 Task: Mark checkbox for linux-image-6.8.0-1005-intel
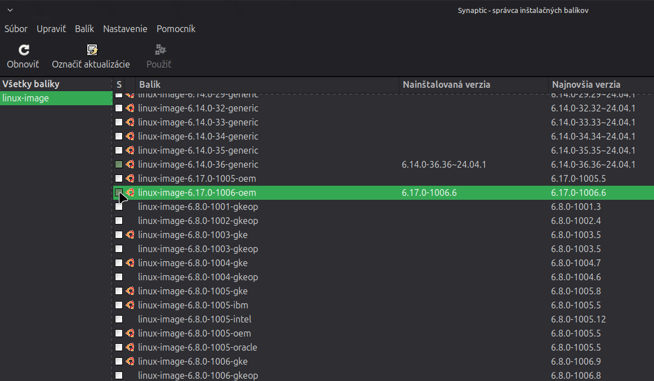(119, 319)
